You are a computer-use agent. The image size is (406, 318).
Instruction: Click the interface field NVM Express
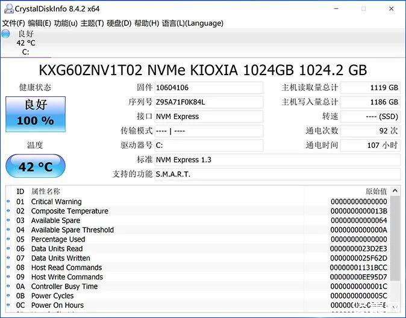(208, 117)
